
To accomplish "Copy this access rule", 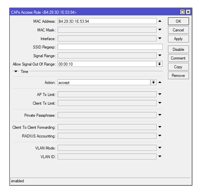I will [178, 67].
